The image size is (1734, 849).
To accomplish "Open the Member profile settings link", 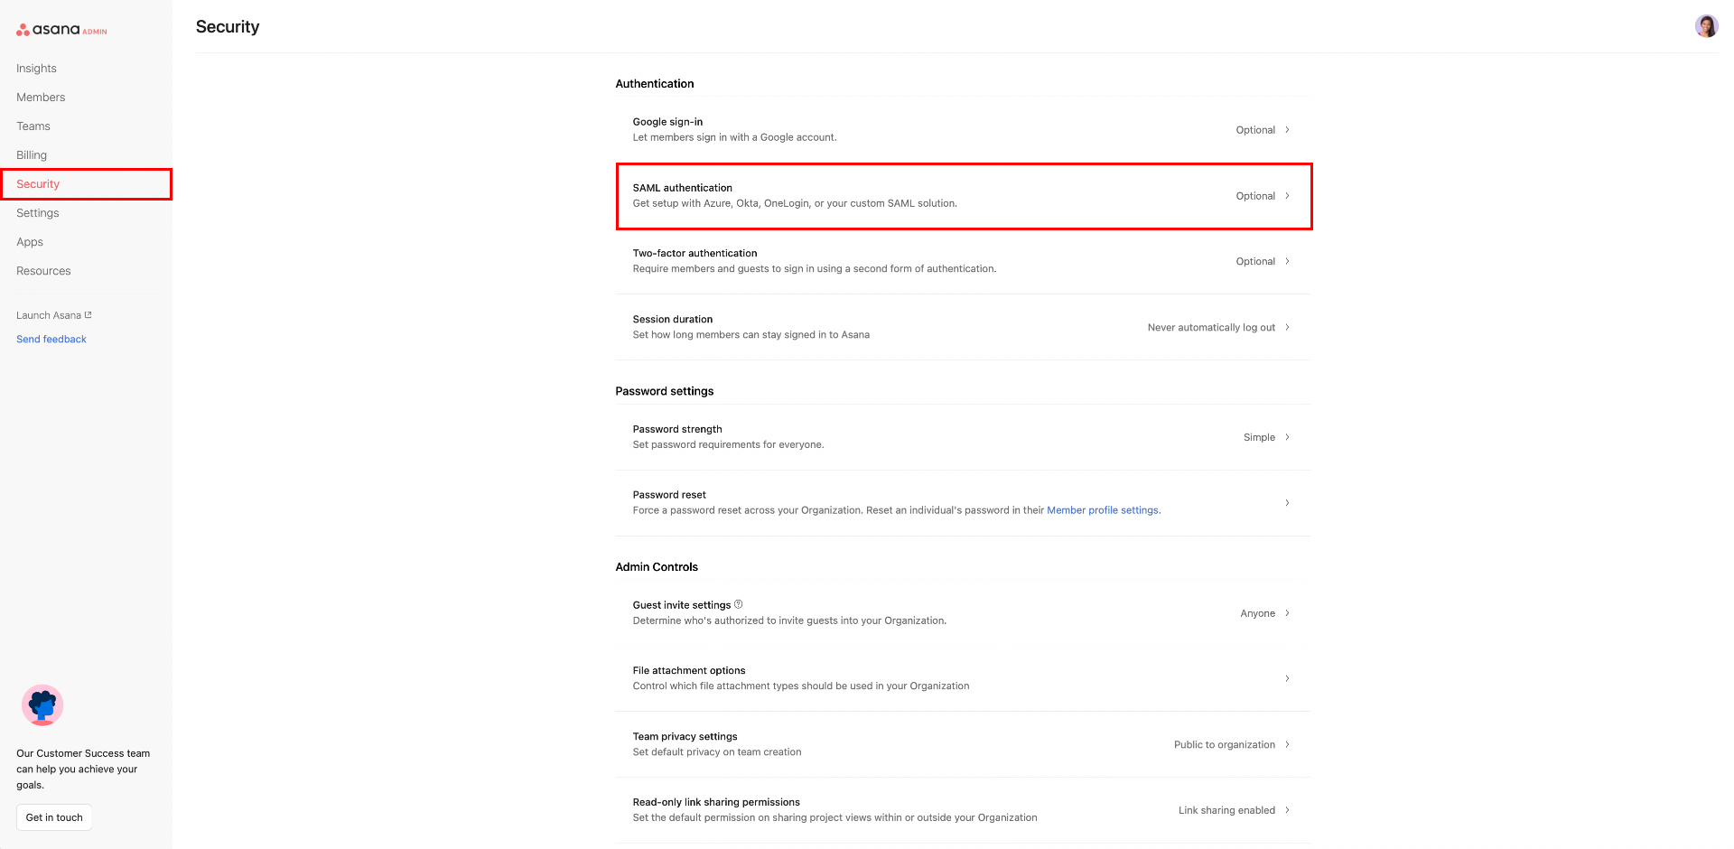I will pos(1103,510).
